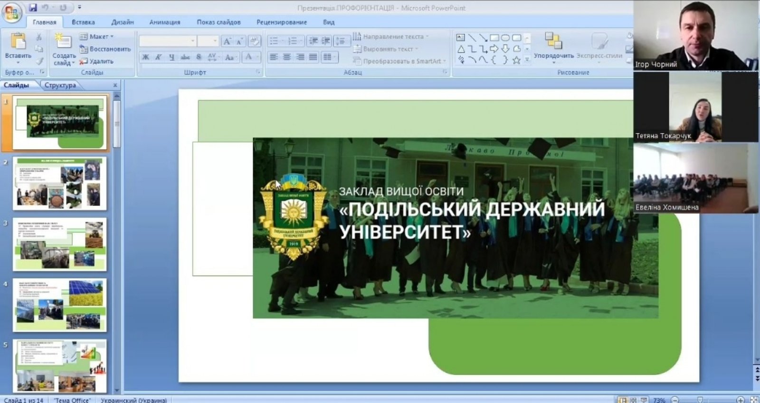
Task: Expand the shapes gallery more arrow
Action: coord(527,60)
